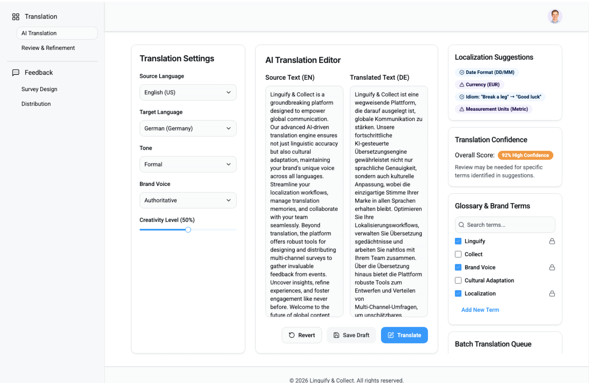Viewport: 589px width, 383px height.
Task: Click the check icon on Date Format suggestion
Action: pyautogui.click(x=461, y=72)
